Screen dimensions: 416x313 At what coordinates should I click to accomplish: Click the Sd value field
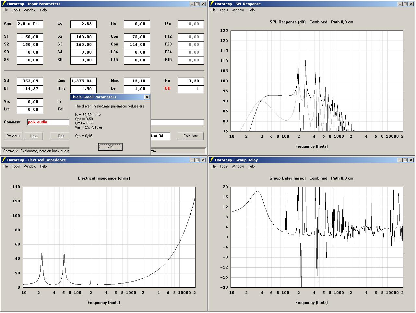click(x=30, y=81)
